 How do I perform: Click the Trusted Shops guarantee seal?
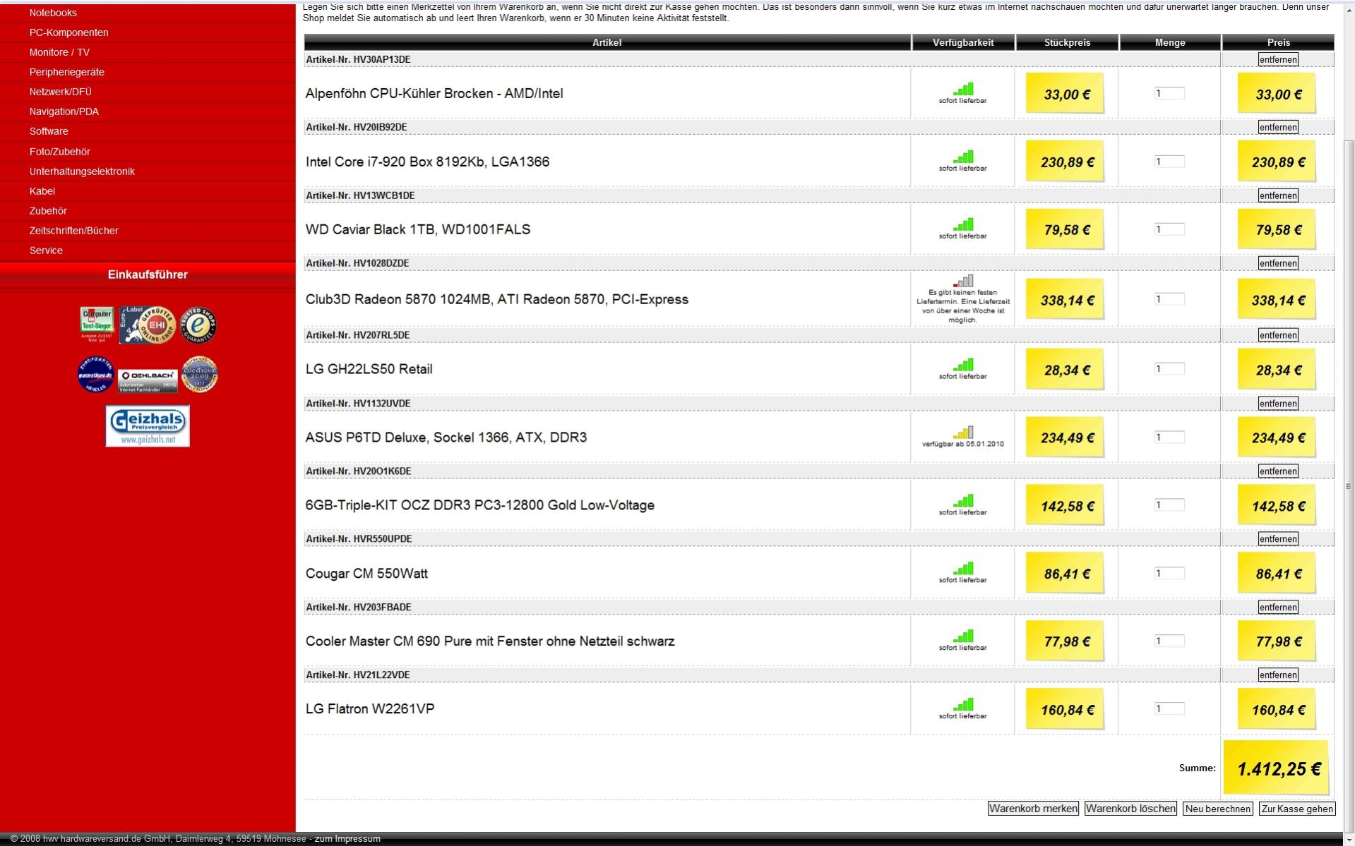[x=198, y=325]
